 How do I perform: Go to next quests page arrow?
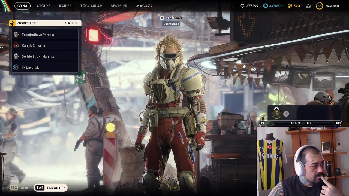(76, 23)
